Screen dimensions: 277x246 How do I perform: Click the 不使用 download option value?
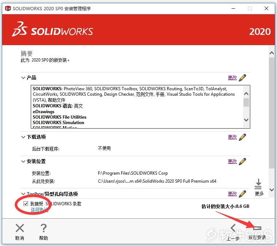[104, 148]
